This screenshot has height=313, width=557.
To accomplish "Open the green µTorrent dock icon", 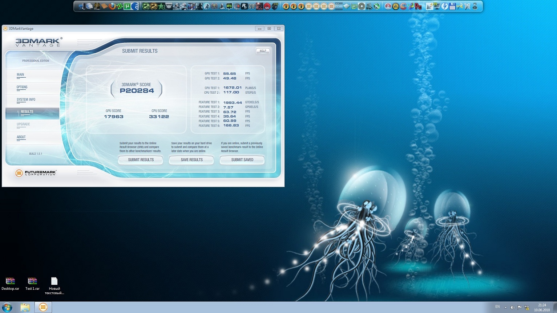I will tap(127, 6).
